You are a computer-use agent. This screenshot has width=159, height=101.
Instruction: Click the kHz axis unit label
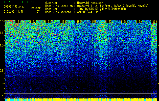[x=2, y=20]
